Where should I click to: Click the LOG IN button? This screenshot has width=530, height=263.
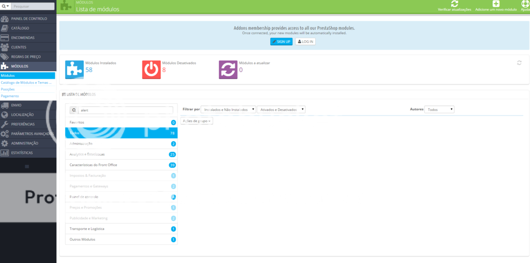(305, 41)
